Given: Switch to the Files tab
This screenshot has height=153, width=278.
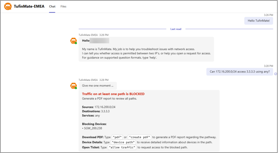Looking at the screenshot, I should click(x=63, y=6).
